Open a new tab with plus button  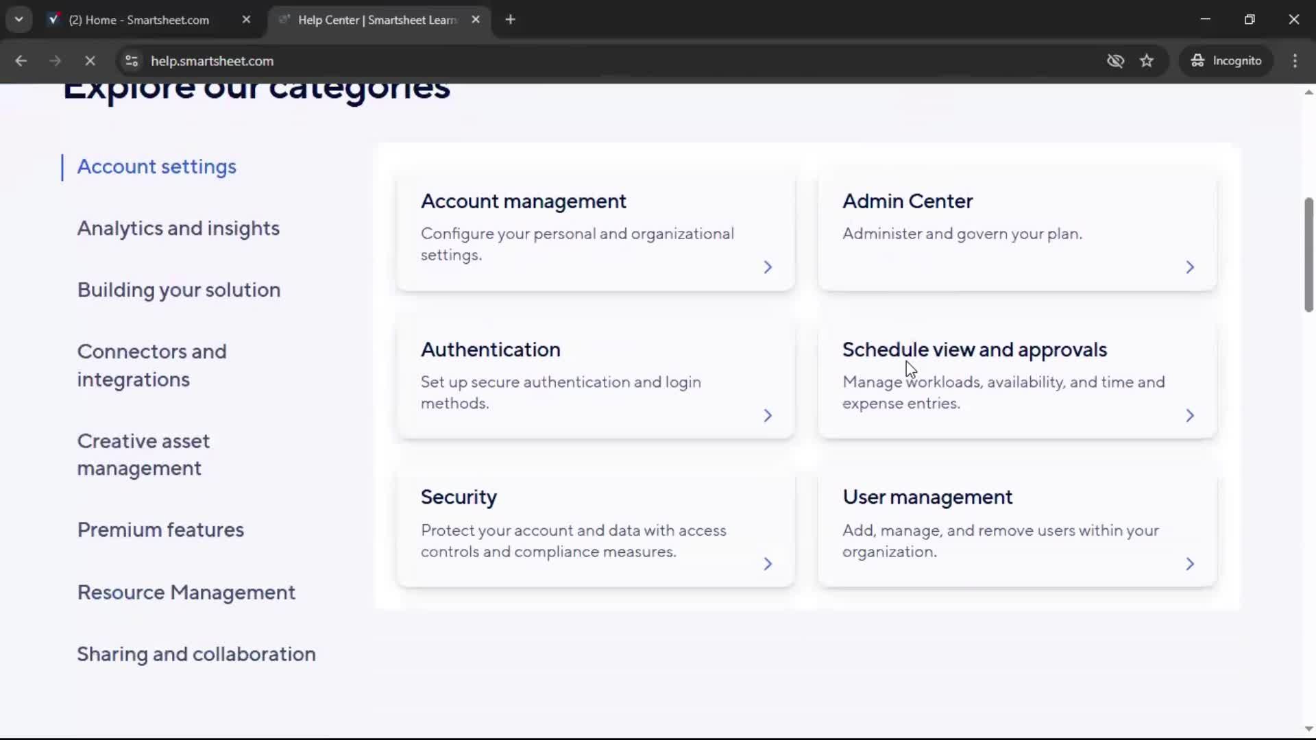click(x=510, y=20)
